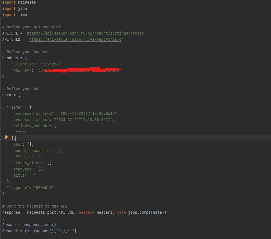
Task: Click the "sku" key
Action: pyautogui.click(x=17, y=144)
